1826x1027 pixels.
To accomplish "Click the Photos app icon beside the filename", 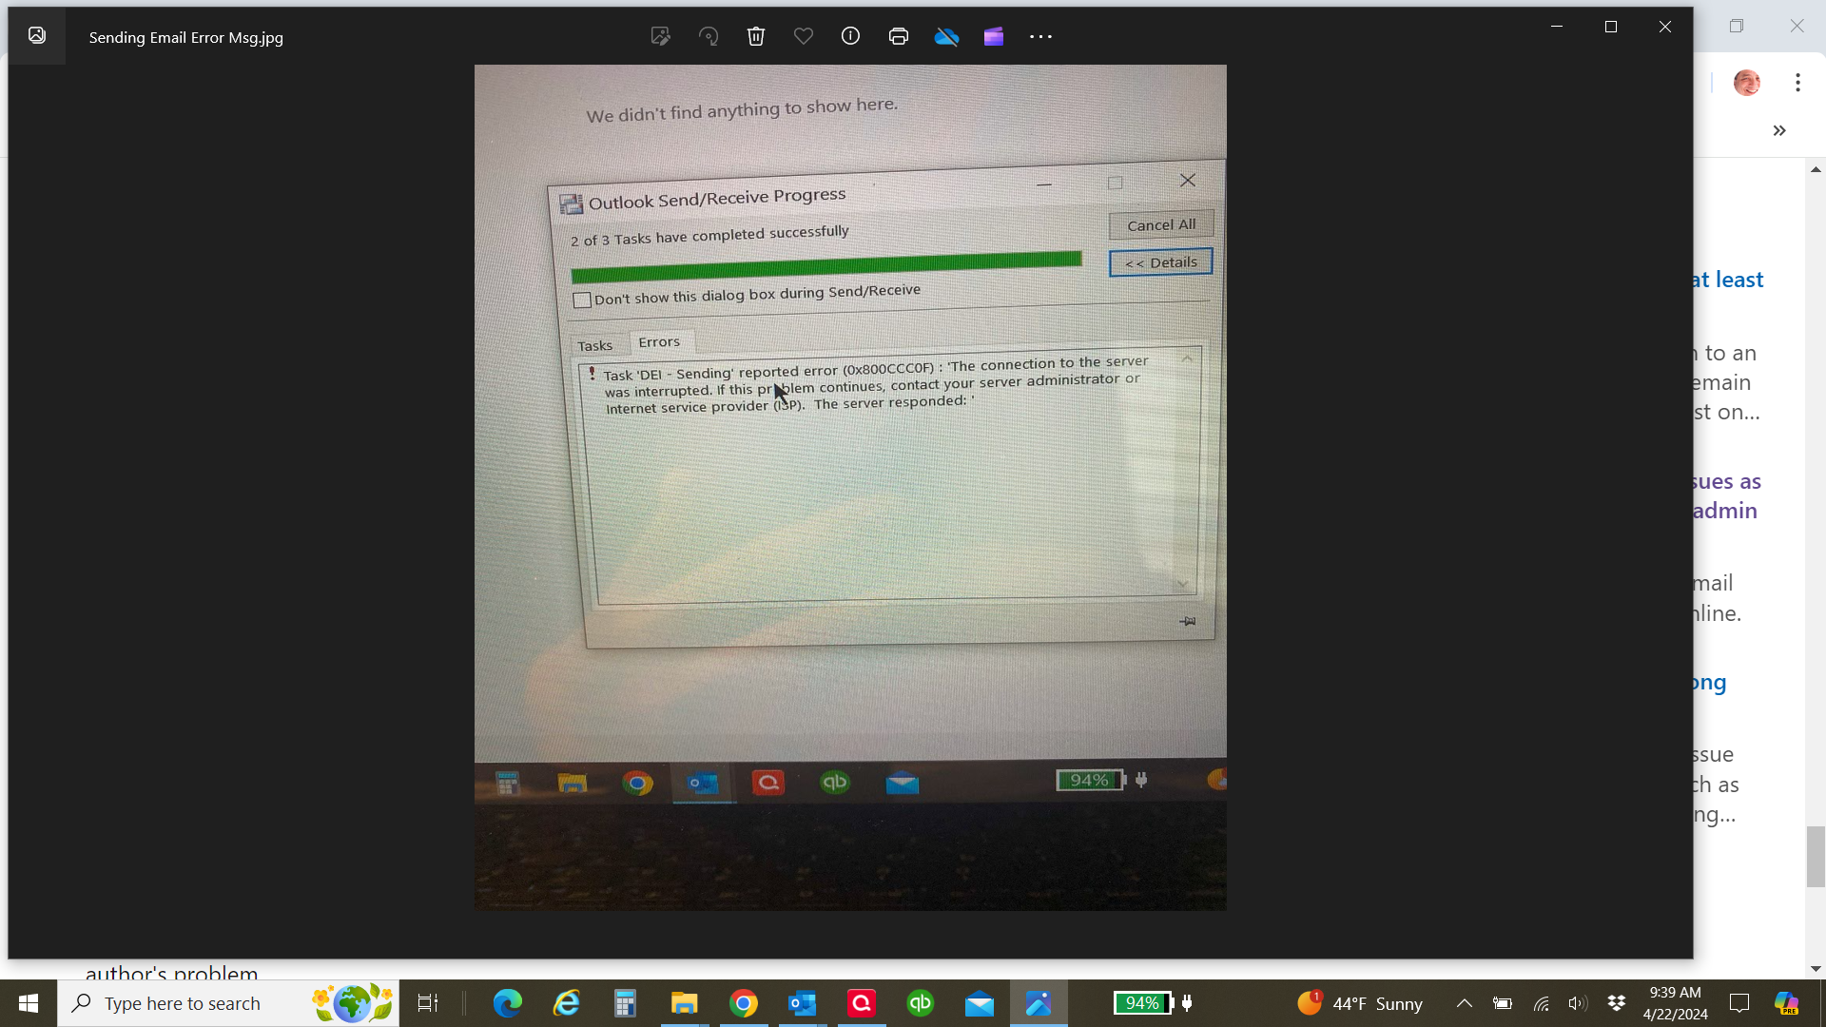I will 37,36.
